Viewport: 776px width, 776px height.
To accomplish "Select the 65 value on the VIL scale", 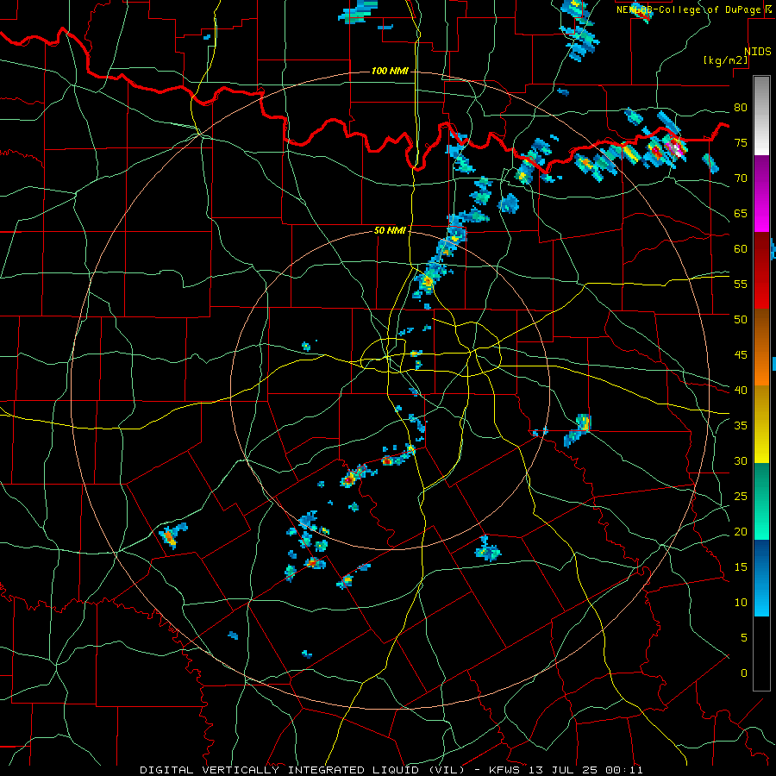I will tap(741, 214).
